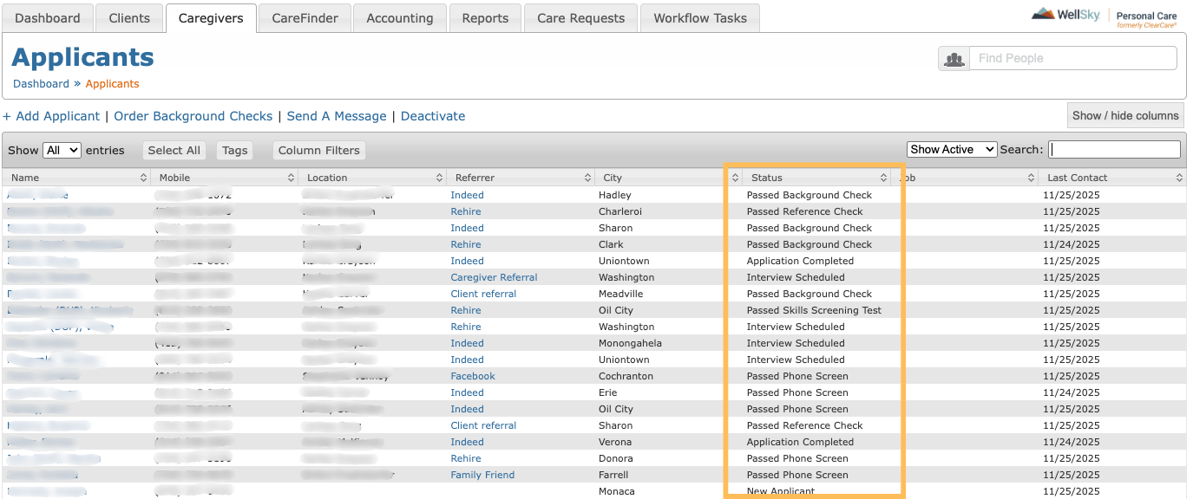Open the Show entries dropdown

pos(62,149)
